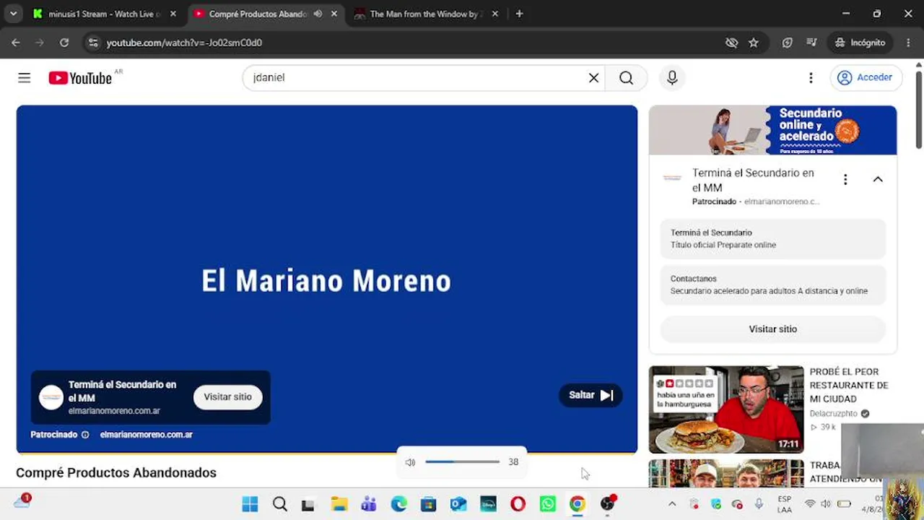Close The Man from the Window tab
The height and width of the screenshot is (520, 924).
click(495, 14)
